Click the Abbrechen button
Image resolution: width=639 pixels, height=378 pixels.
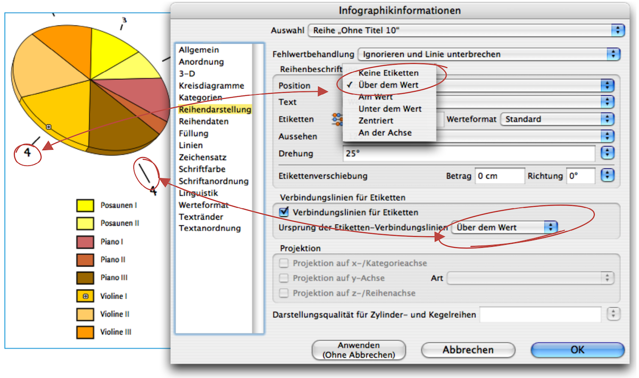(x=467, y=350)
